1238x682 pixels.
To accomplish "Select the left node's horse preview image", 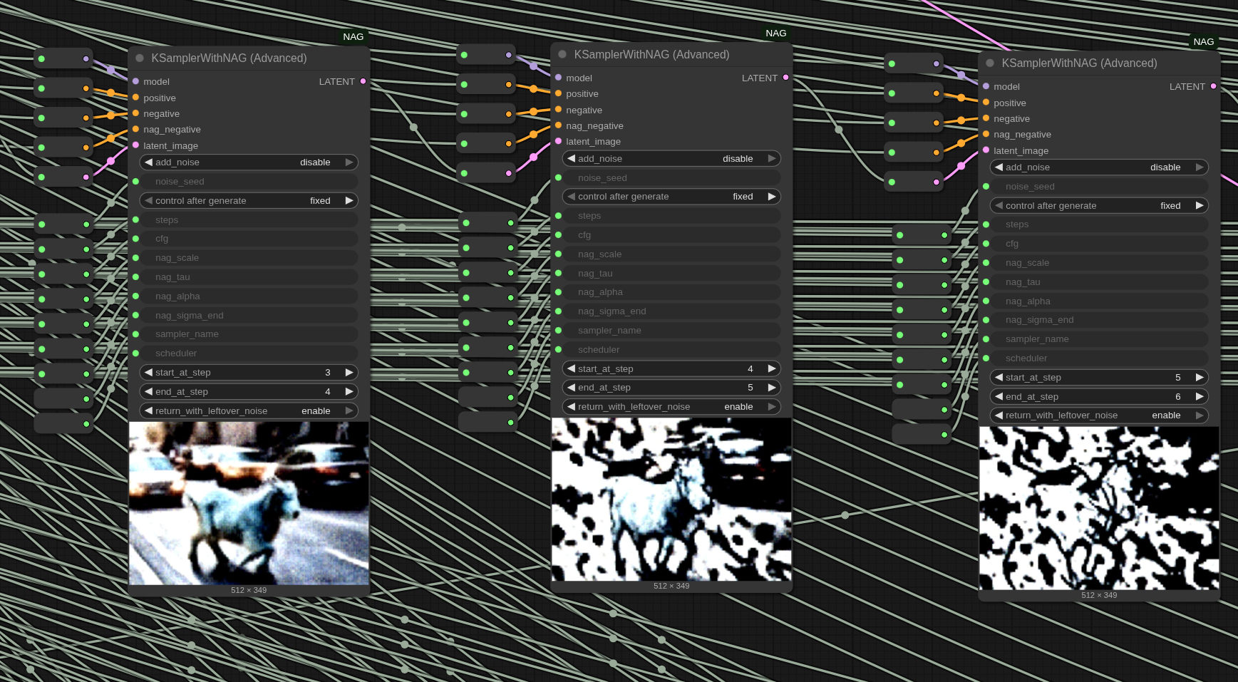I will tap(249, 503).
